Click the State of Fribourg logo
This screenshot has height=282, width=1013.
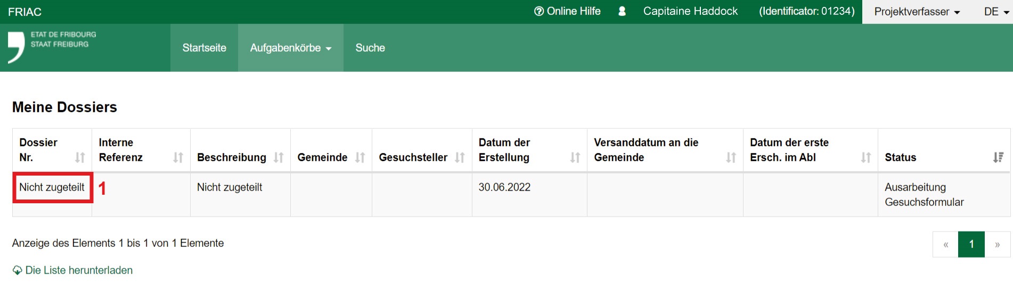(x=52, y=47)
